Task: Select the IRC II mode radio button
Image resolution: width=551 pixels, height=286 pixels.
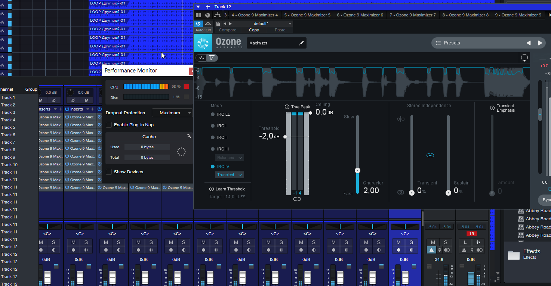Action: click(213, 137)
